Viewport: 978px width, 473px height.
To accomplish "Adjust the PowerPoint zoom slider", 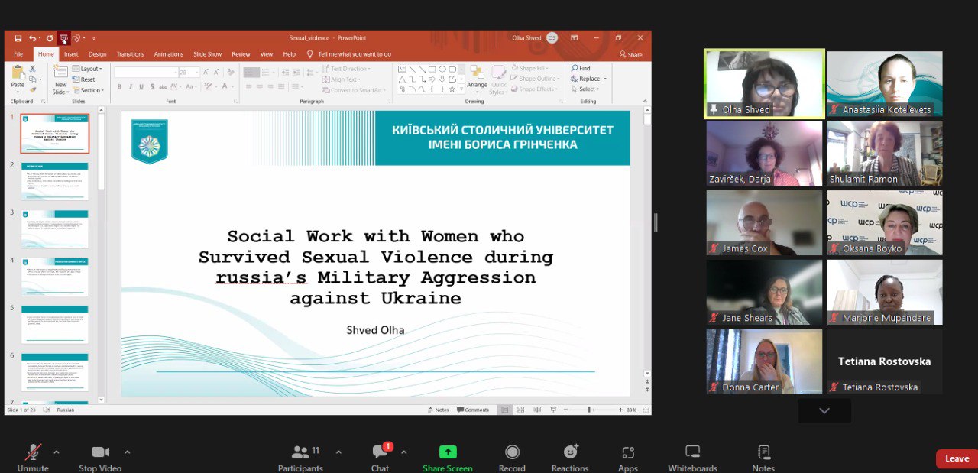I will pyautogui.click(x=588, y=410).
